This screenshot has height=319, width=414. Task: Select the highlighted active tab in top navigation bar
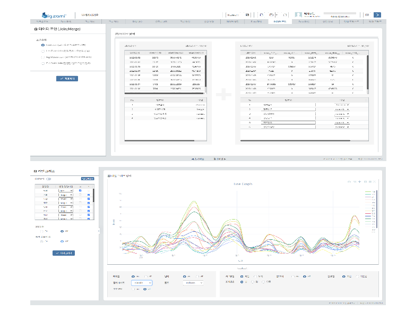tap(280, 22)
